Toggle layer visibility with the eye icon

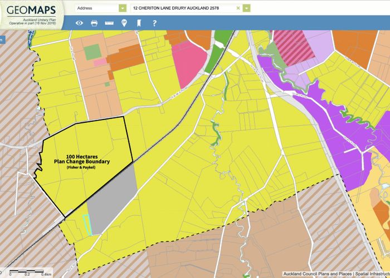click(x=80, y=23)
